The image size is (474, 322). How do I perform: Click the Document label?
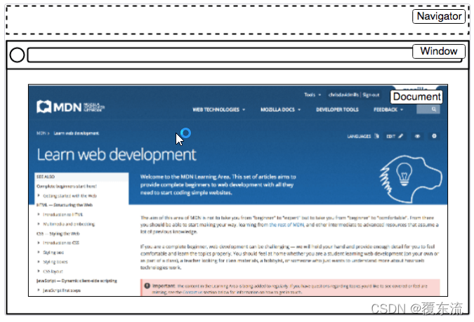point(416,97)
